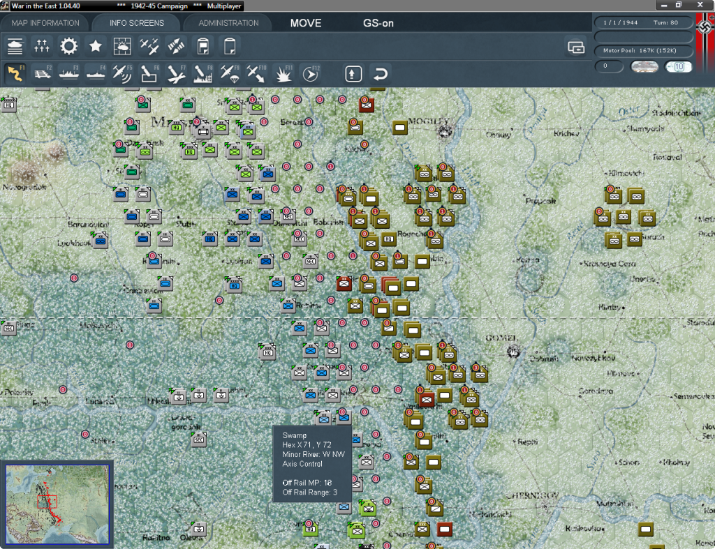The height and width of the screenshot is (549, 715).
Task: Select Air transport parachute mode (F9)
Action: [x=229, y=74]
